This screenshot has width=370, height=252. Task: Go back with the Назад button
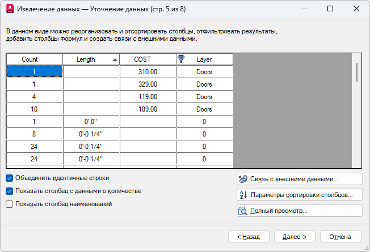pos(249,237)
